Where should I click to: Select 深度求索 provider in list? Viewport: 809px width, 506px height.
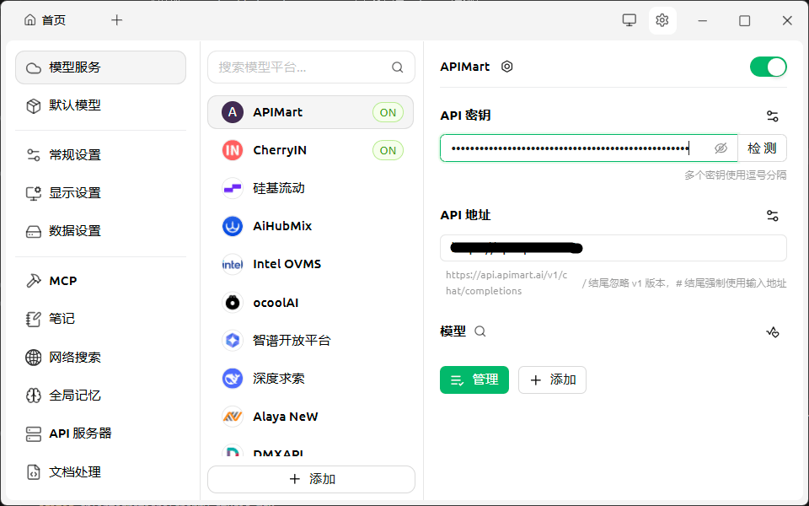[x=311, y=379]
